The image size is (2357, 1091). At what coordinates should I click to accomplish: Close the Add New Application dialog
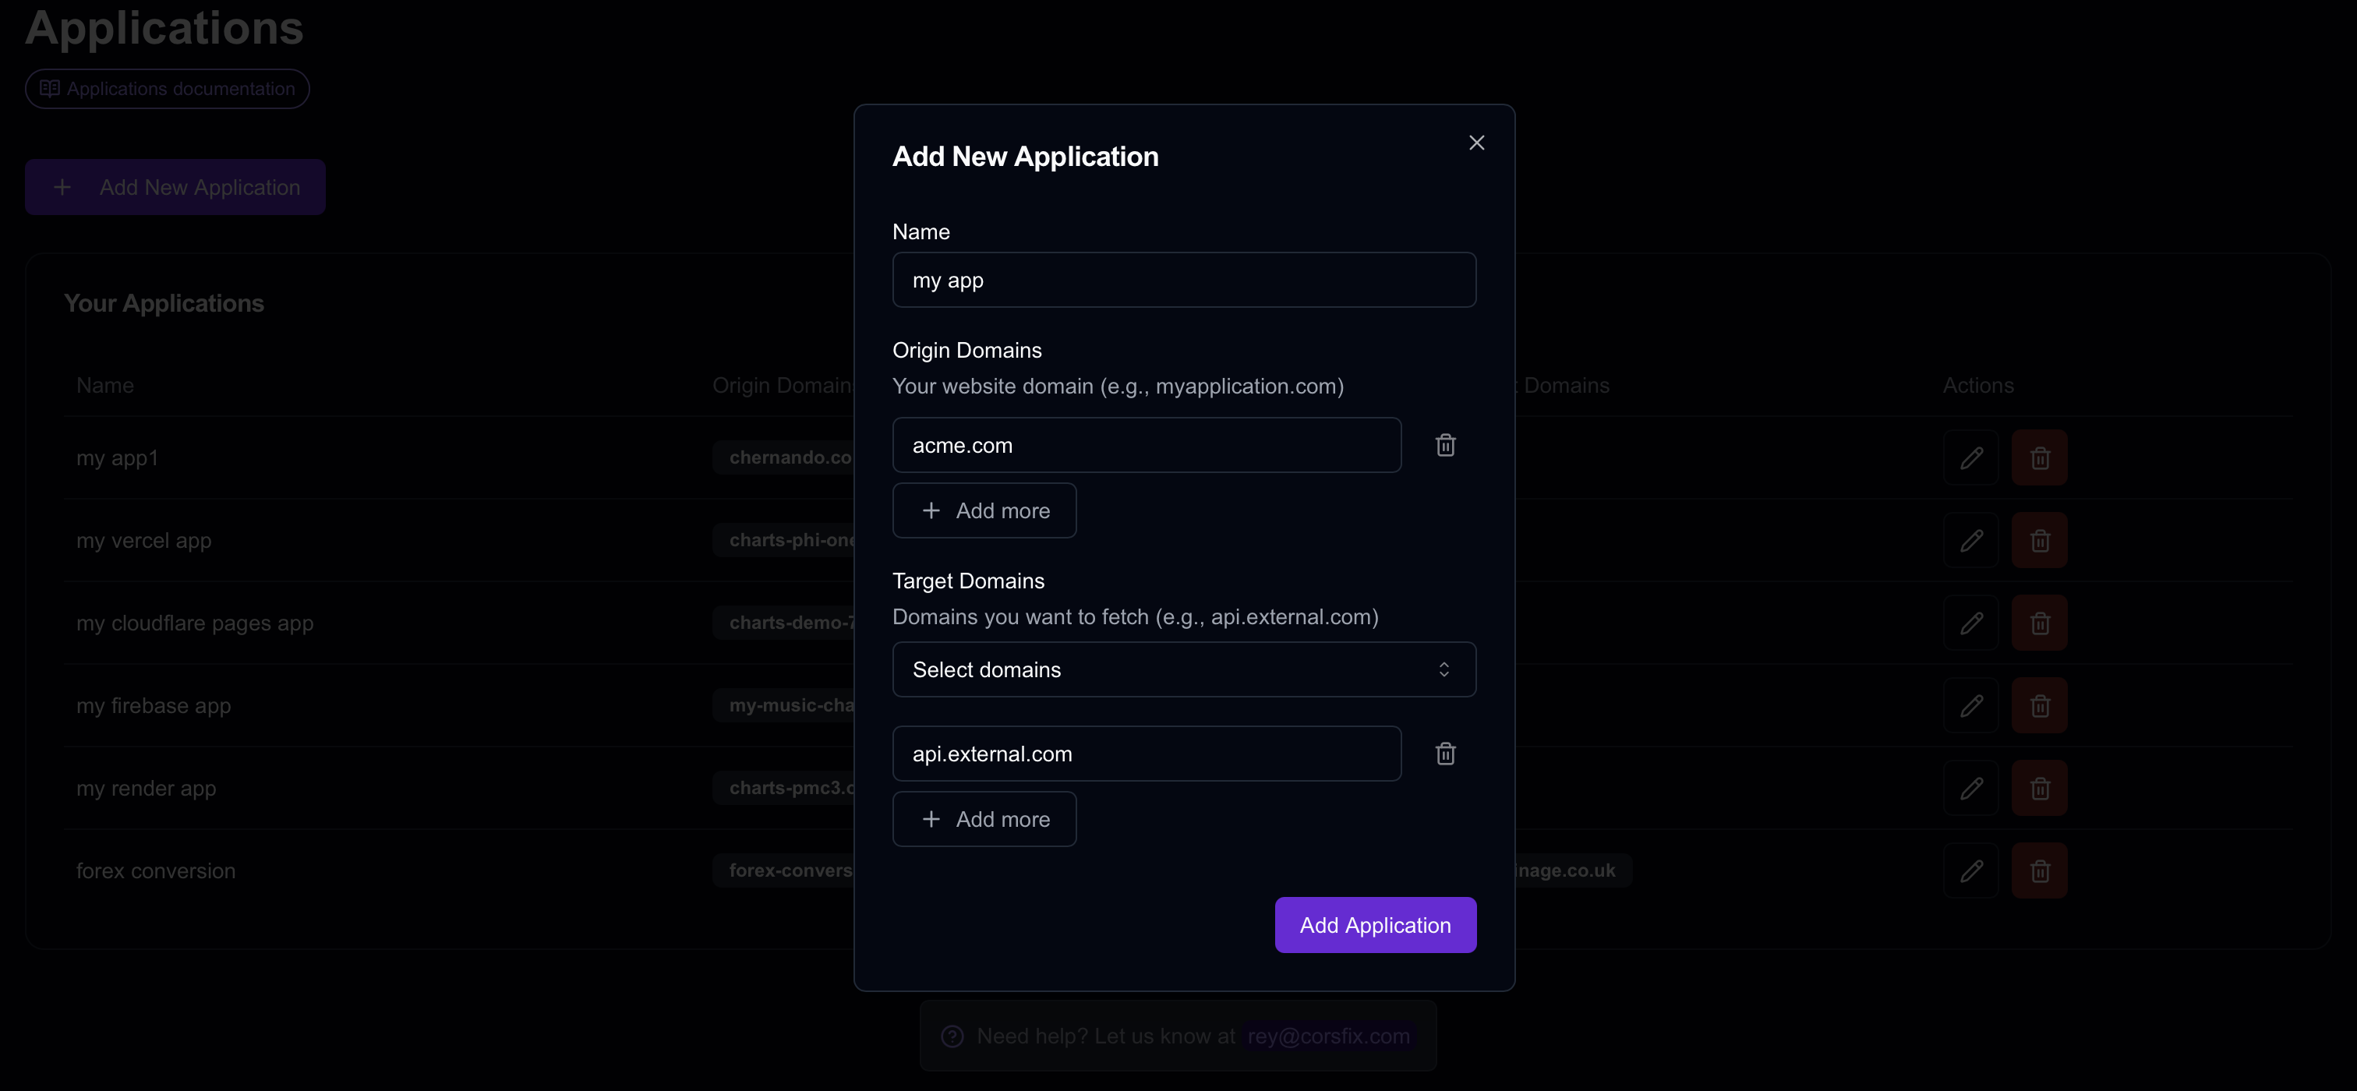coord(1476,143)
